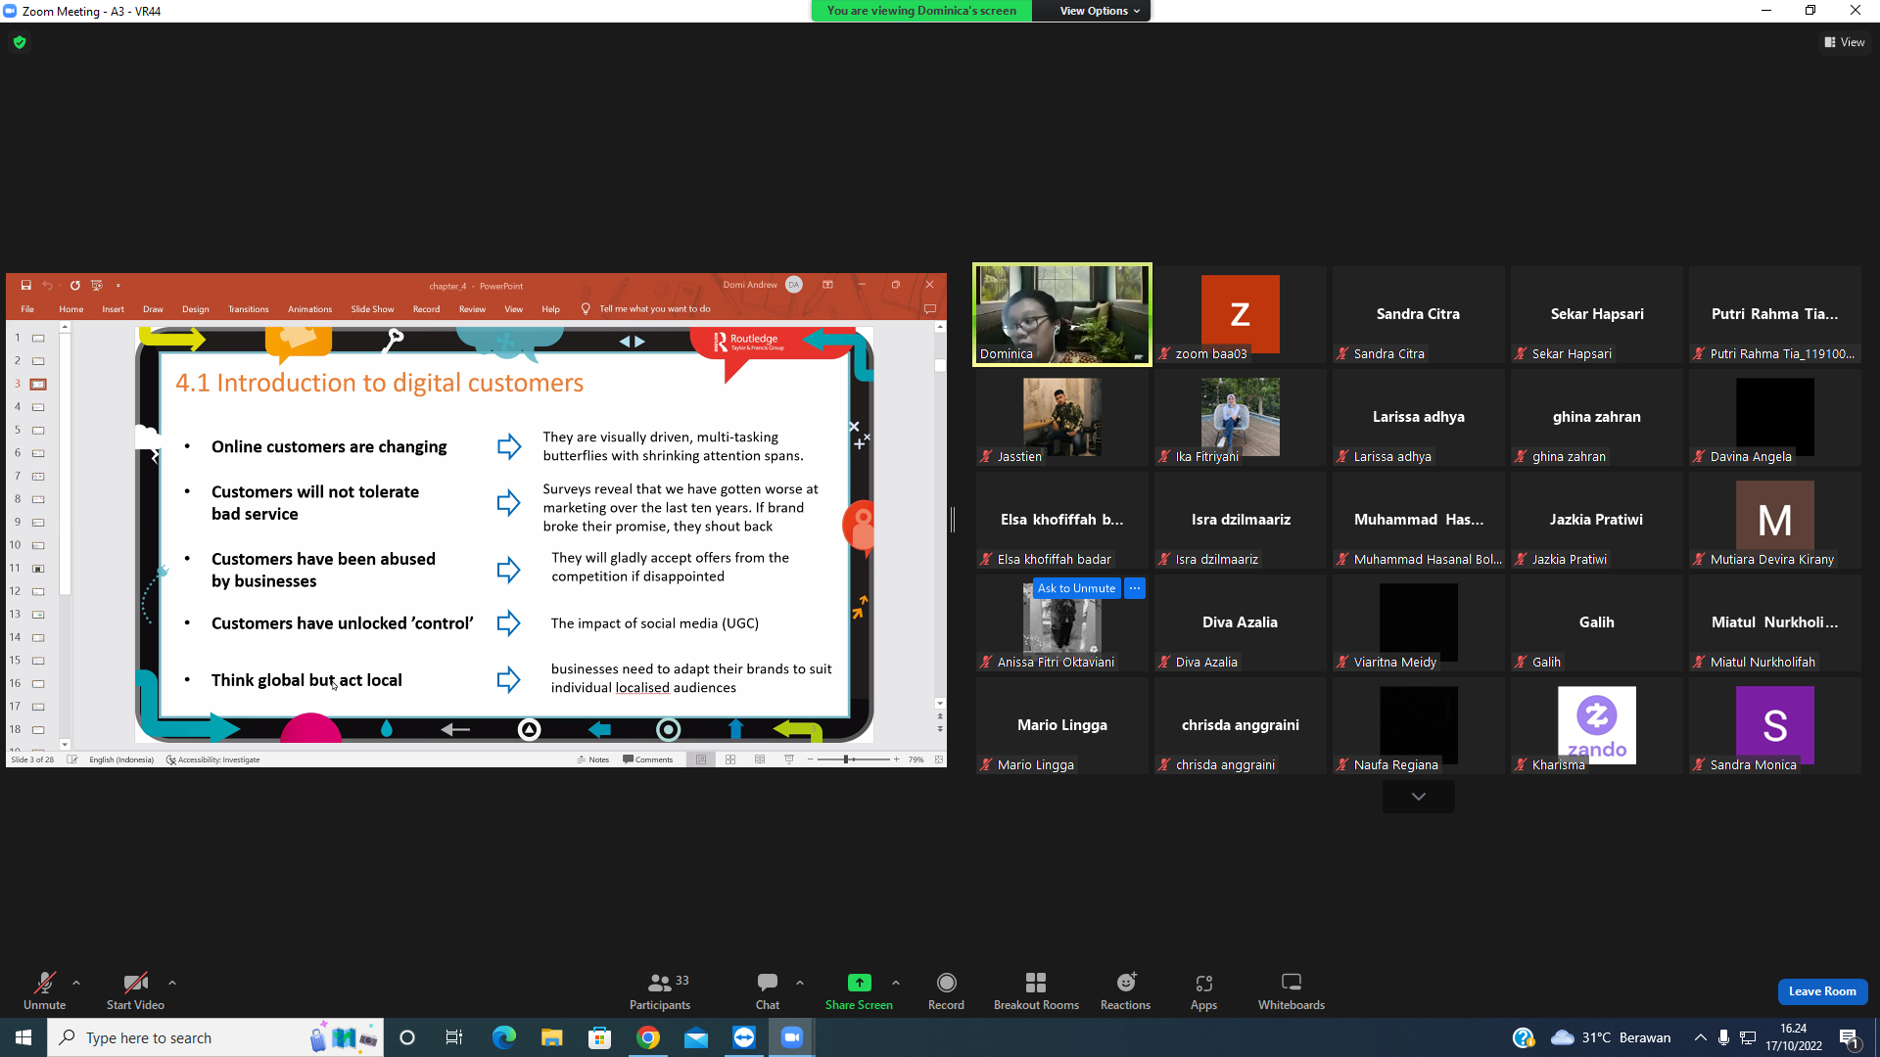Open Breakout Rooms in Zoom
The image size is (1880, 1057).
point(1036,990)
